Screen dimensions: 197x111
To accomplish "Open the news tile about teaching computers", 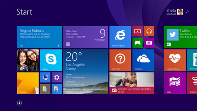I will pyautogui.click(x=132, y=83).
